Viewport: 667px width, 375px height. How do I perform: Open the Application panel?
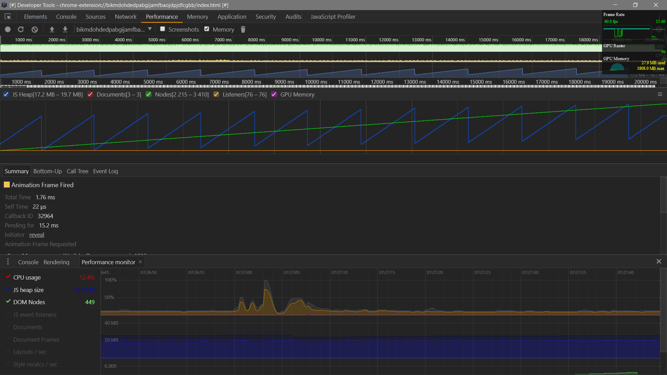(x=232, y=17)
